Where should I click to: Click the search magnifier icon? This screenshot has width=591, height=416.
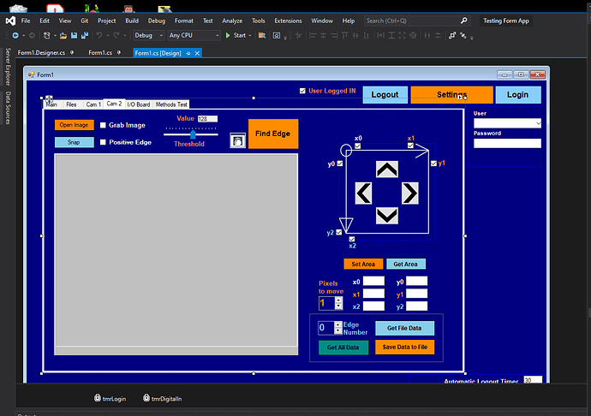(464, 21)
